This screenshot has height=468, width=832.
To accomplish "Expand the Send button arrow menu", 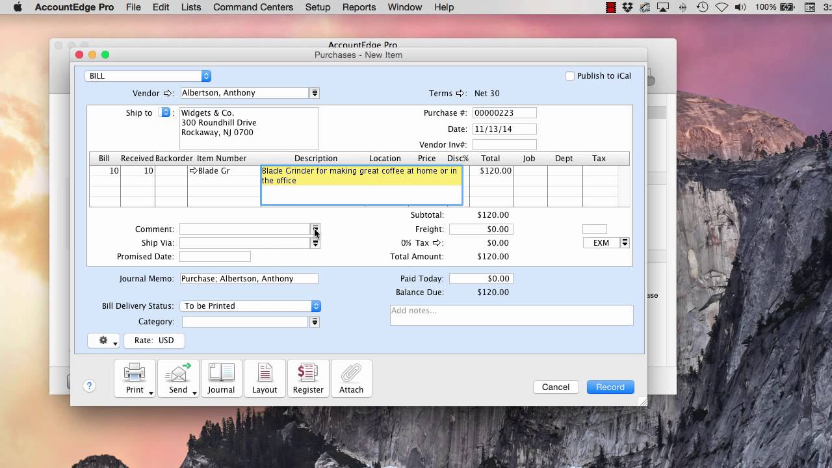I will point(194,393).
